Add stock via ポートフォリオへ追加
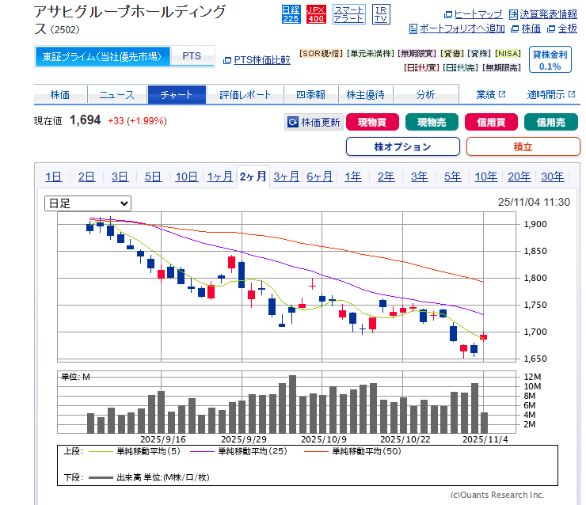Viewport: 586px width, 505px height. [457, 28]
